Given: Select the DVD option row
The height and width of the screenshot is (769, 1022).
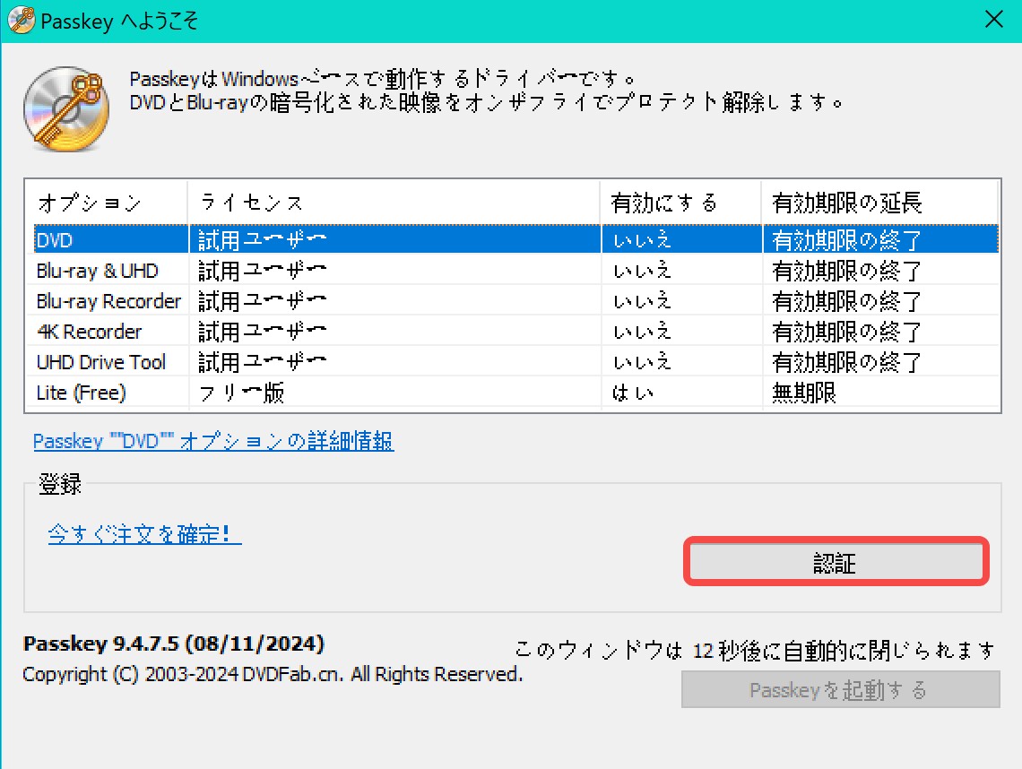Looking at the screenshot, I should [x=515, y=240].
